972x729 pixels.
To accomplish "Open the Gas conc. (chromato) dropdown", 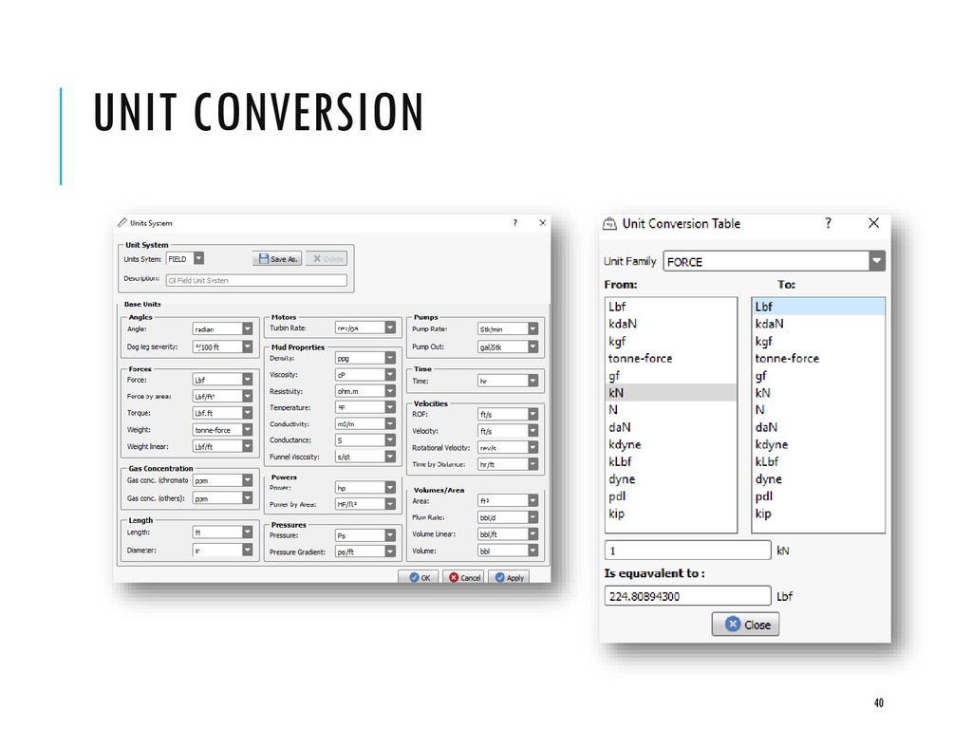I will point(248,480).
